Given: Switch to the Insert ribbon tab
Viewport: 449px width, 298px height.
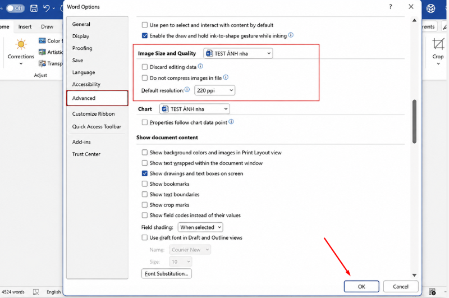Looking at the screenshot, I should (25, 26).
